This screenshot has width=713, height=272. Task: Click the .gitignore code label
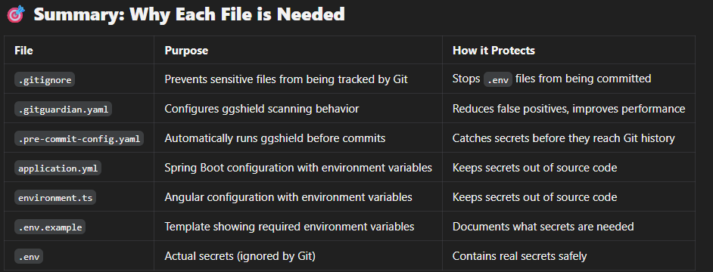click(x=45, y=79)
